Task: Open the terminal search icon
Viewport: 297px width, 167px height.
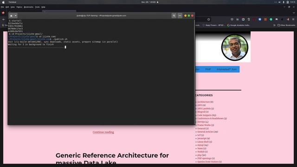Action: tap(174, 16)
